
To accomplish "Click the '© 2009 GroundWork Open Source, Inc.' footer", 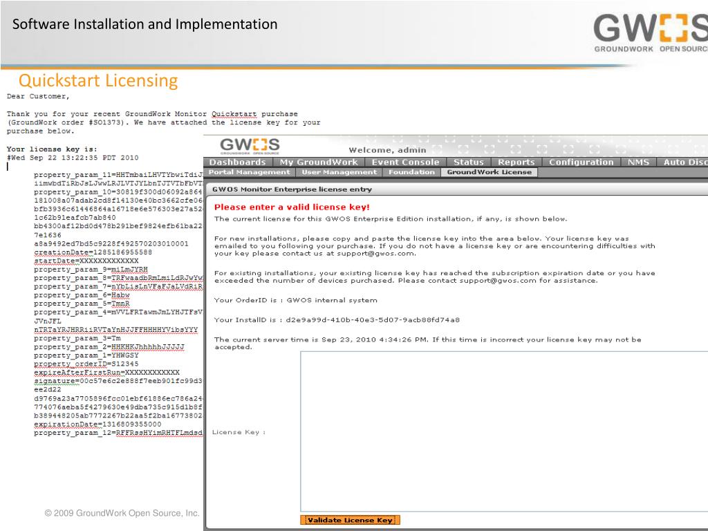I will [122, 514].
